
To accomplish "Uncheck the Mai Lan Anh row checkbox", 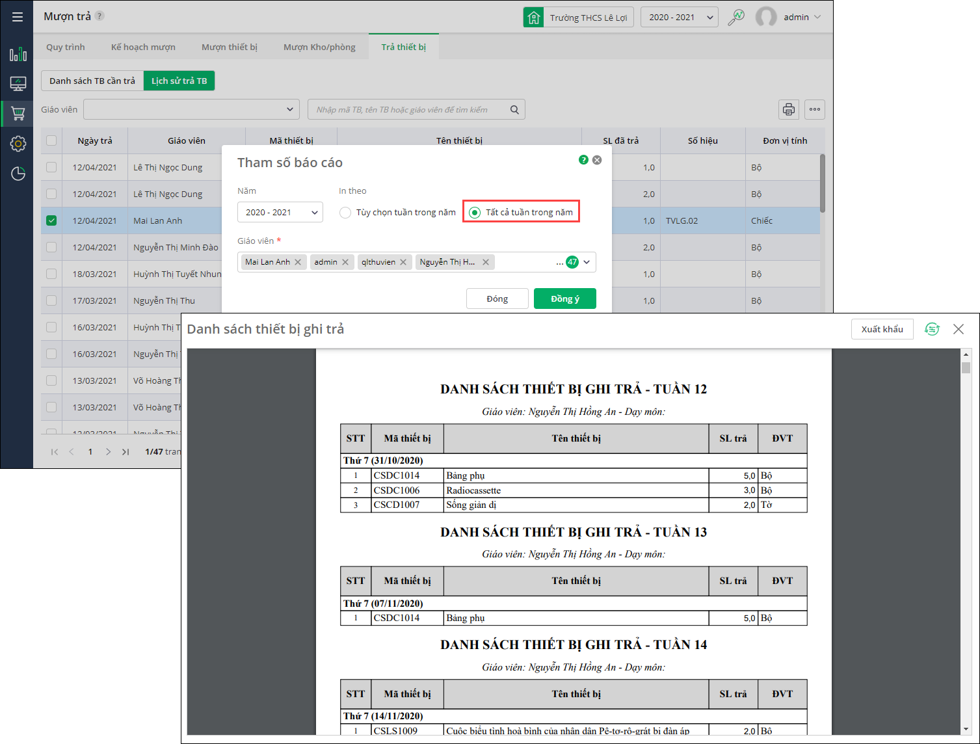I will pos(51,220).
